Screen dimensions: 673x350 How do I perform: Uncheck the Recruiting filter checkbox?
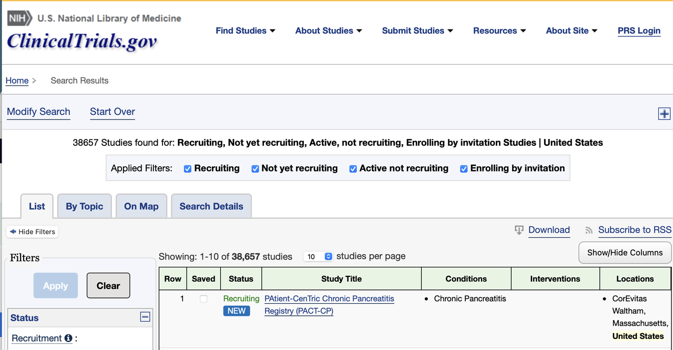click(x=188, y=169)
